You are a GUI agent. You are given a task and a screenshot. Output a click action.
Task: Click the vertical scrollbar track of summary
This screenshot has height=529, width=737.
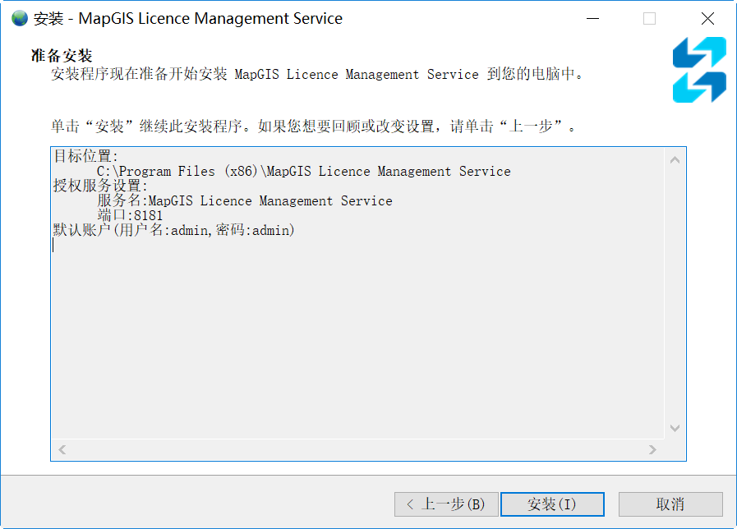pos(675,296)
